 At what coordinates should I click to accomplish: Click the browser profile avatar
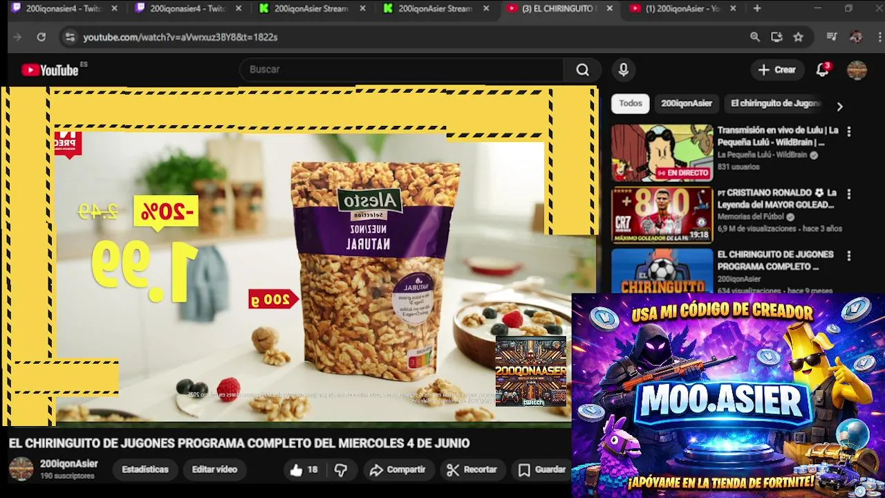click(856, 37)
